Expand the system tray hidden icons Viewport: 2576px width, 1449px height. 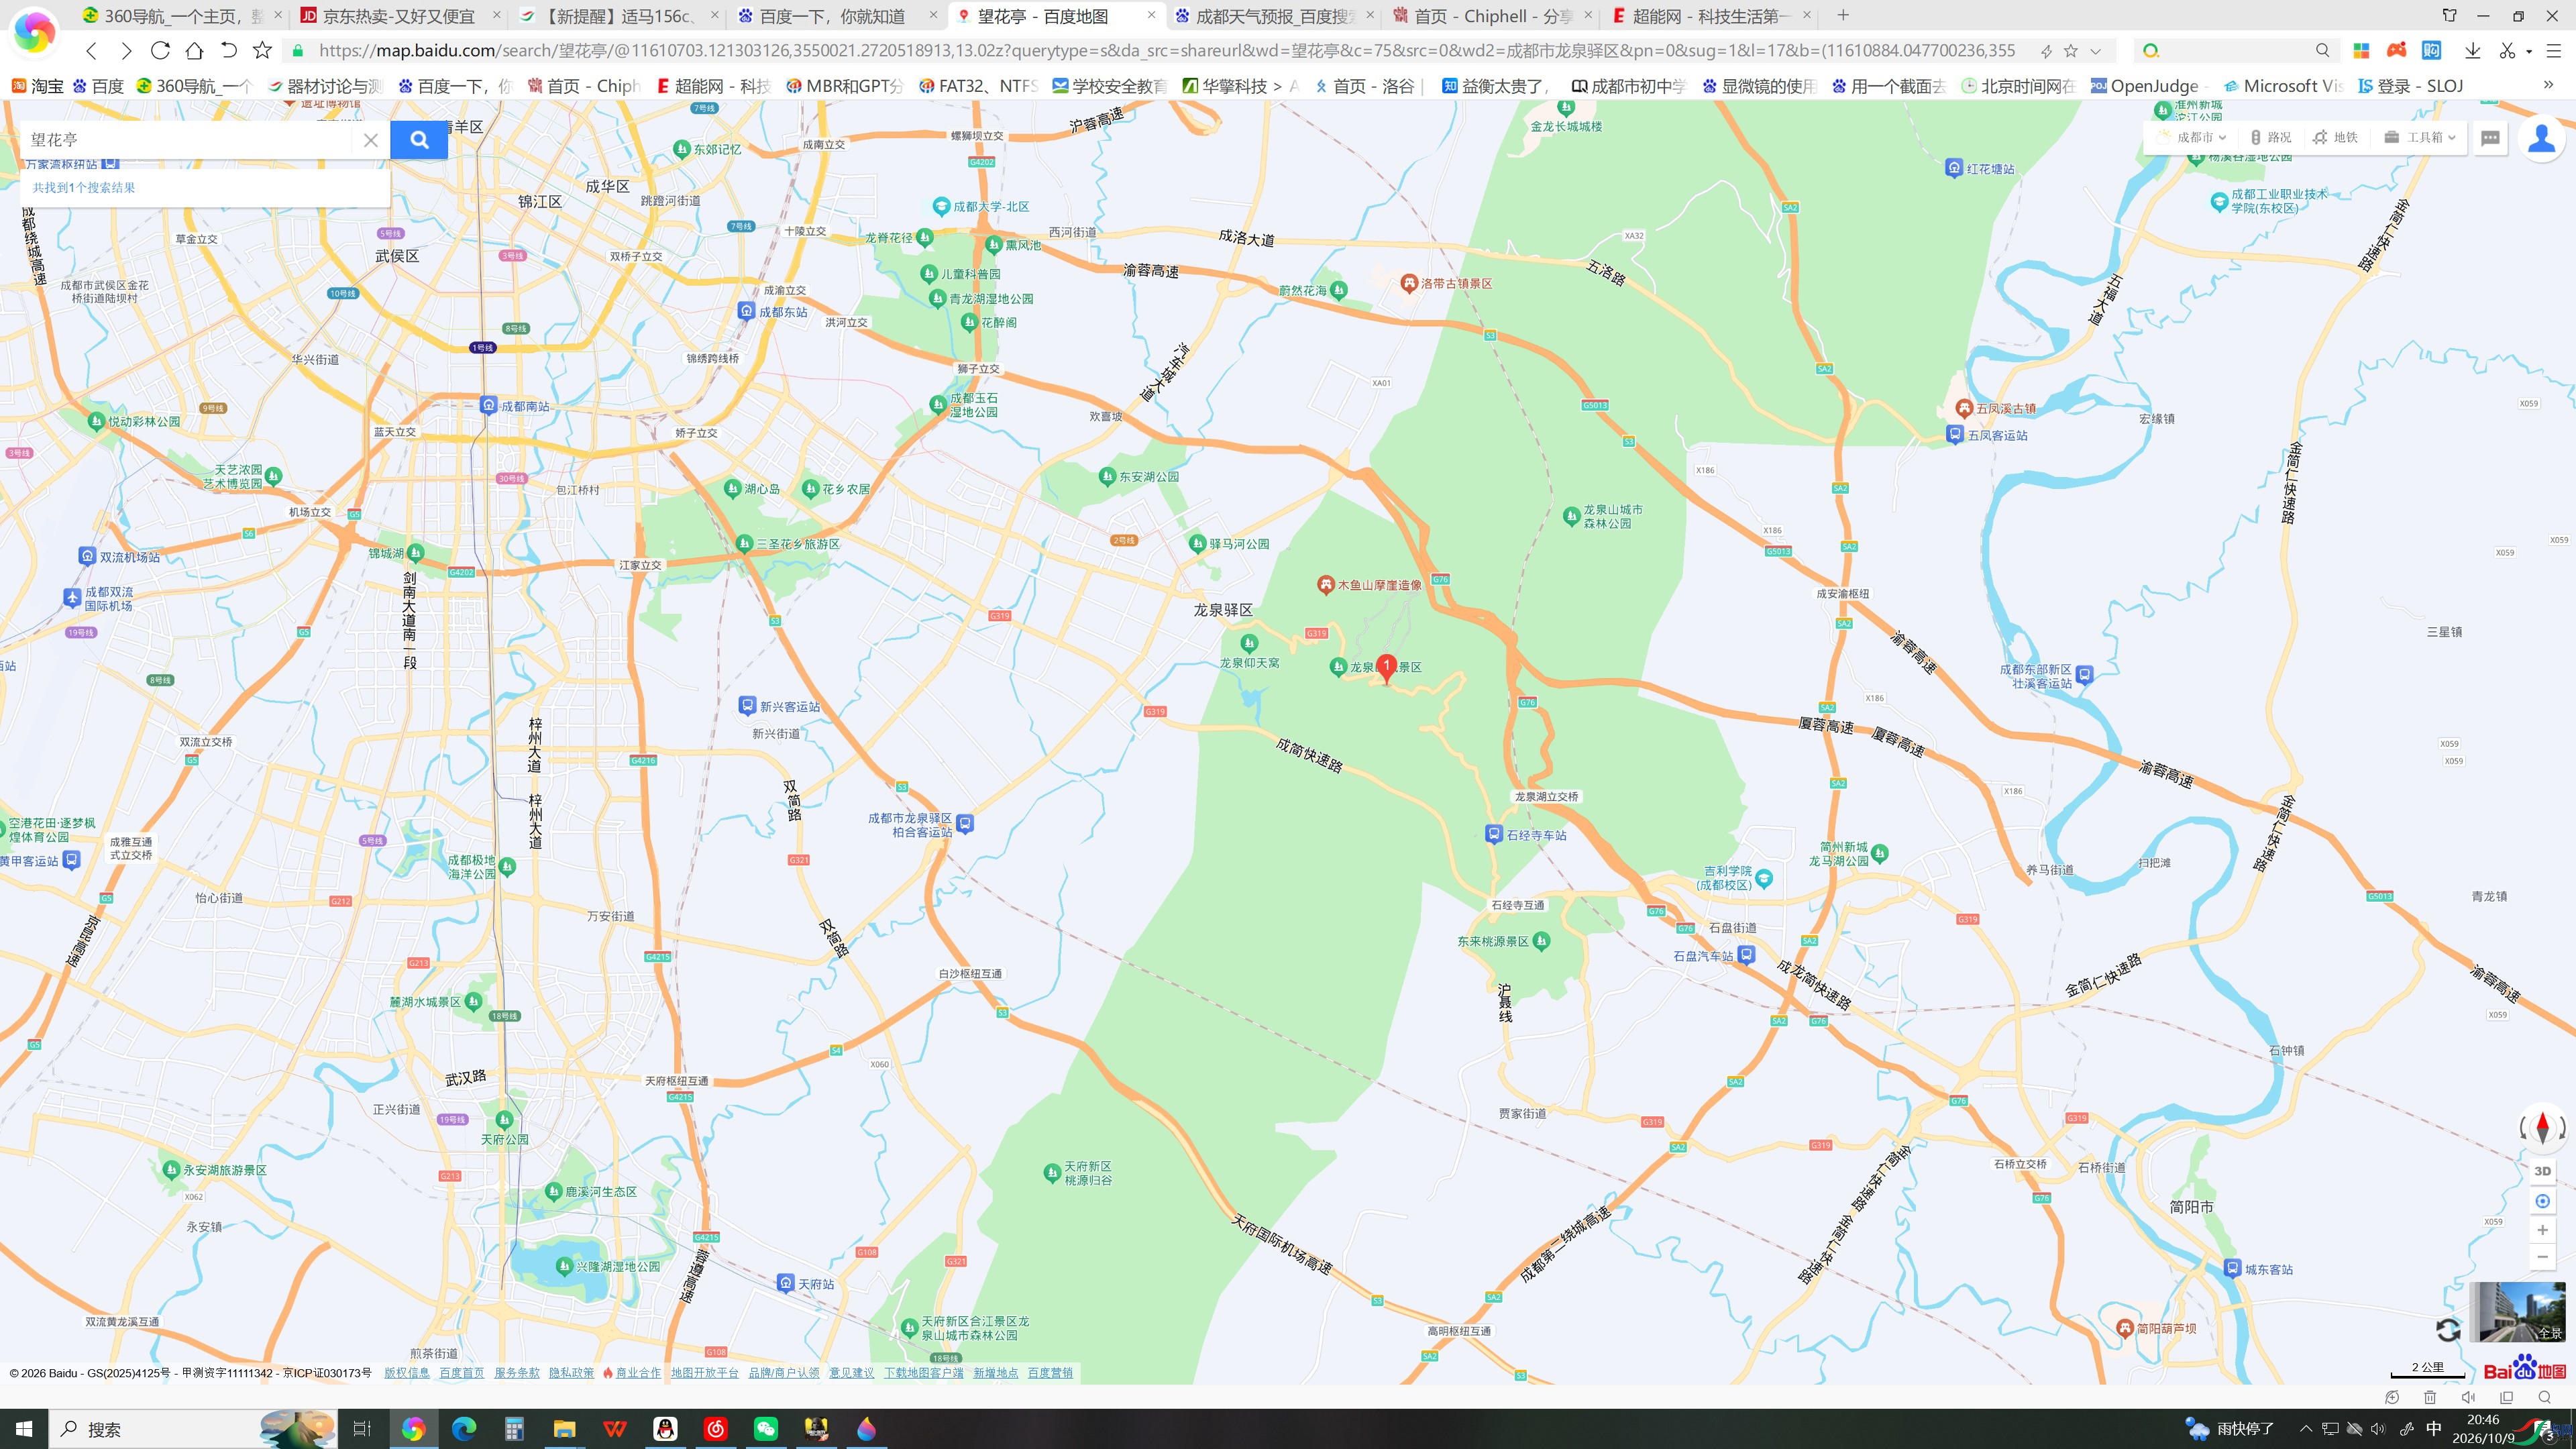[2305, 1429]
